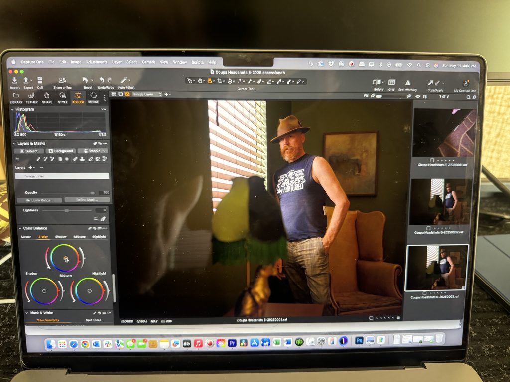The height and width of the screenshot is (382, 510).
Task: Click the Subject mask button
Action: coord(29,151)
